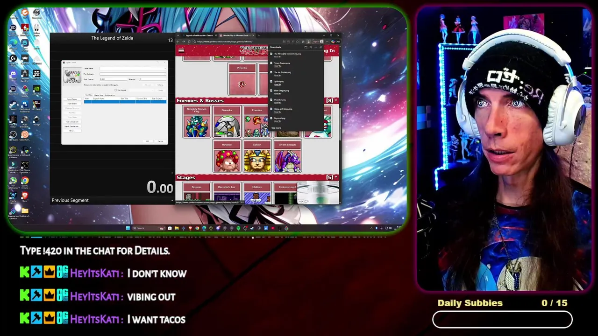The image size is (598, 336).
Task: Click the Import Comparison button
Action: 72,126
